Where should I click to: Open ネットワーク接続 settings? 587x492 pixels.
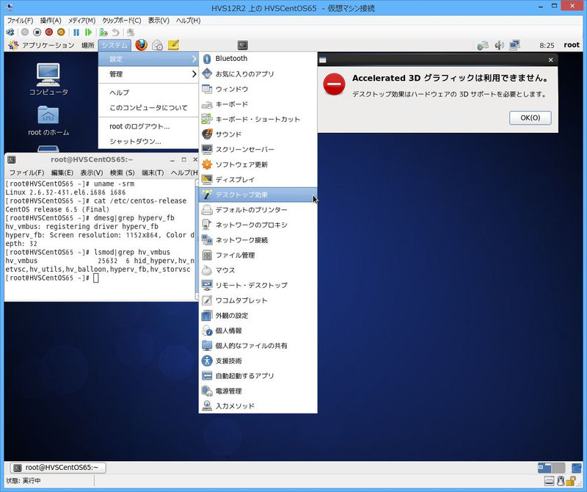pyautogui.click(x=258, y=240)
